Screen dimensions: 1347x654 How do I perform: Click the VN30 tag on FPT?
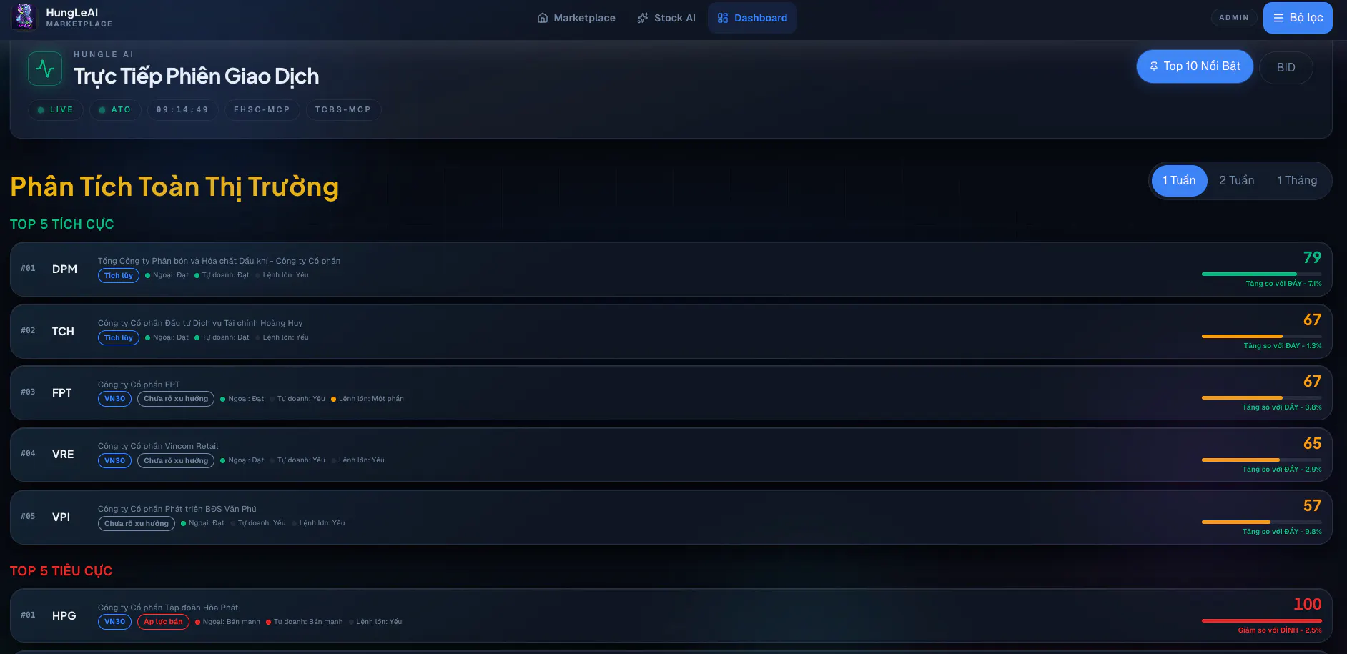[x=114, y=399]
